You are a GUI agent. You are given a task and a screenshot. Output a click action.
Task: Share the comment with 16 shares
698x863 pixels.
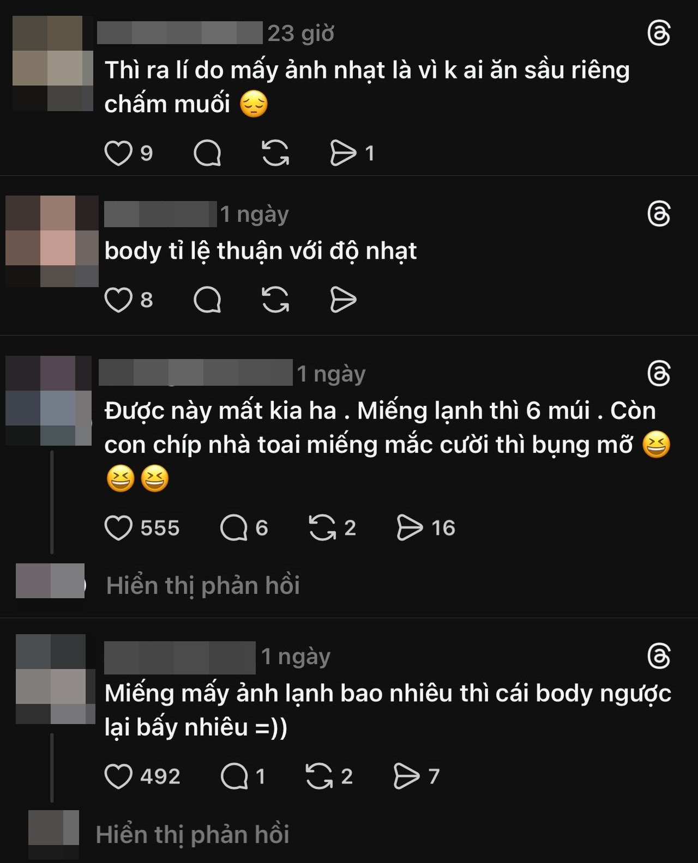[410, 528]
